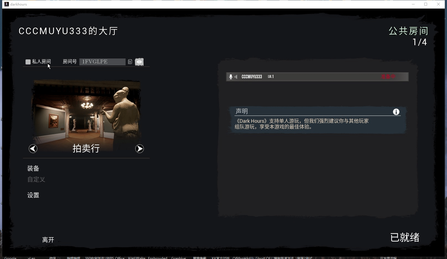
Task: Click the 准备中 status text in the player row
Action: (388, 77)
